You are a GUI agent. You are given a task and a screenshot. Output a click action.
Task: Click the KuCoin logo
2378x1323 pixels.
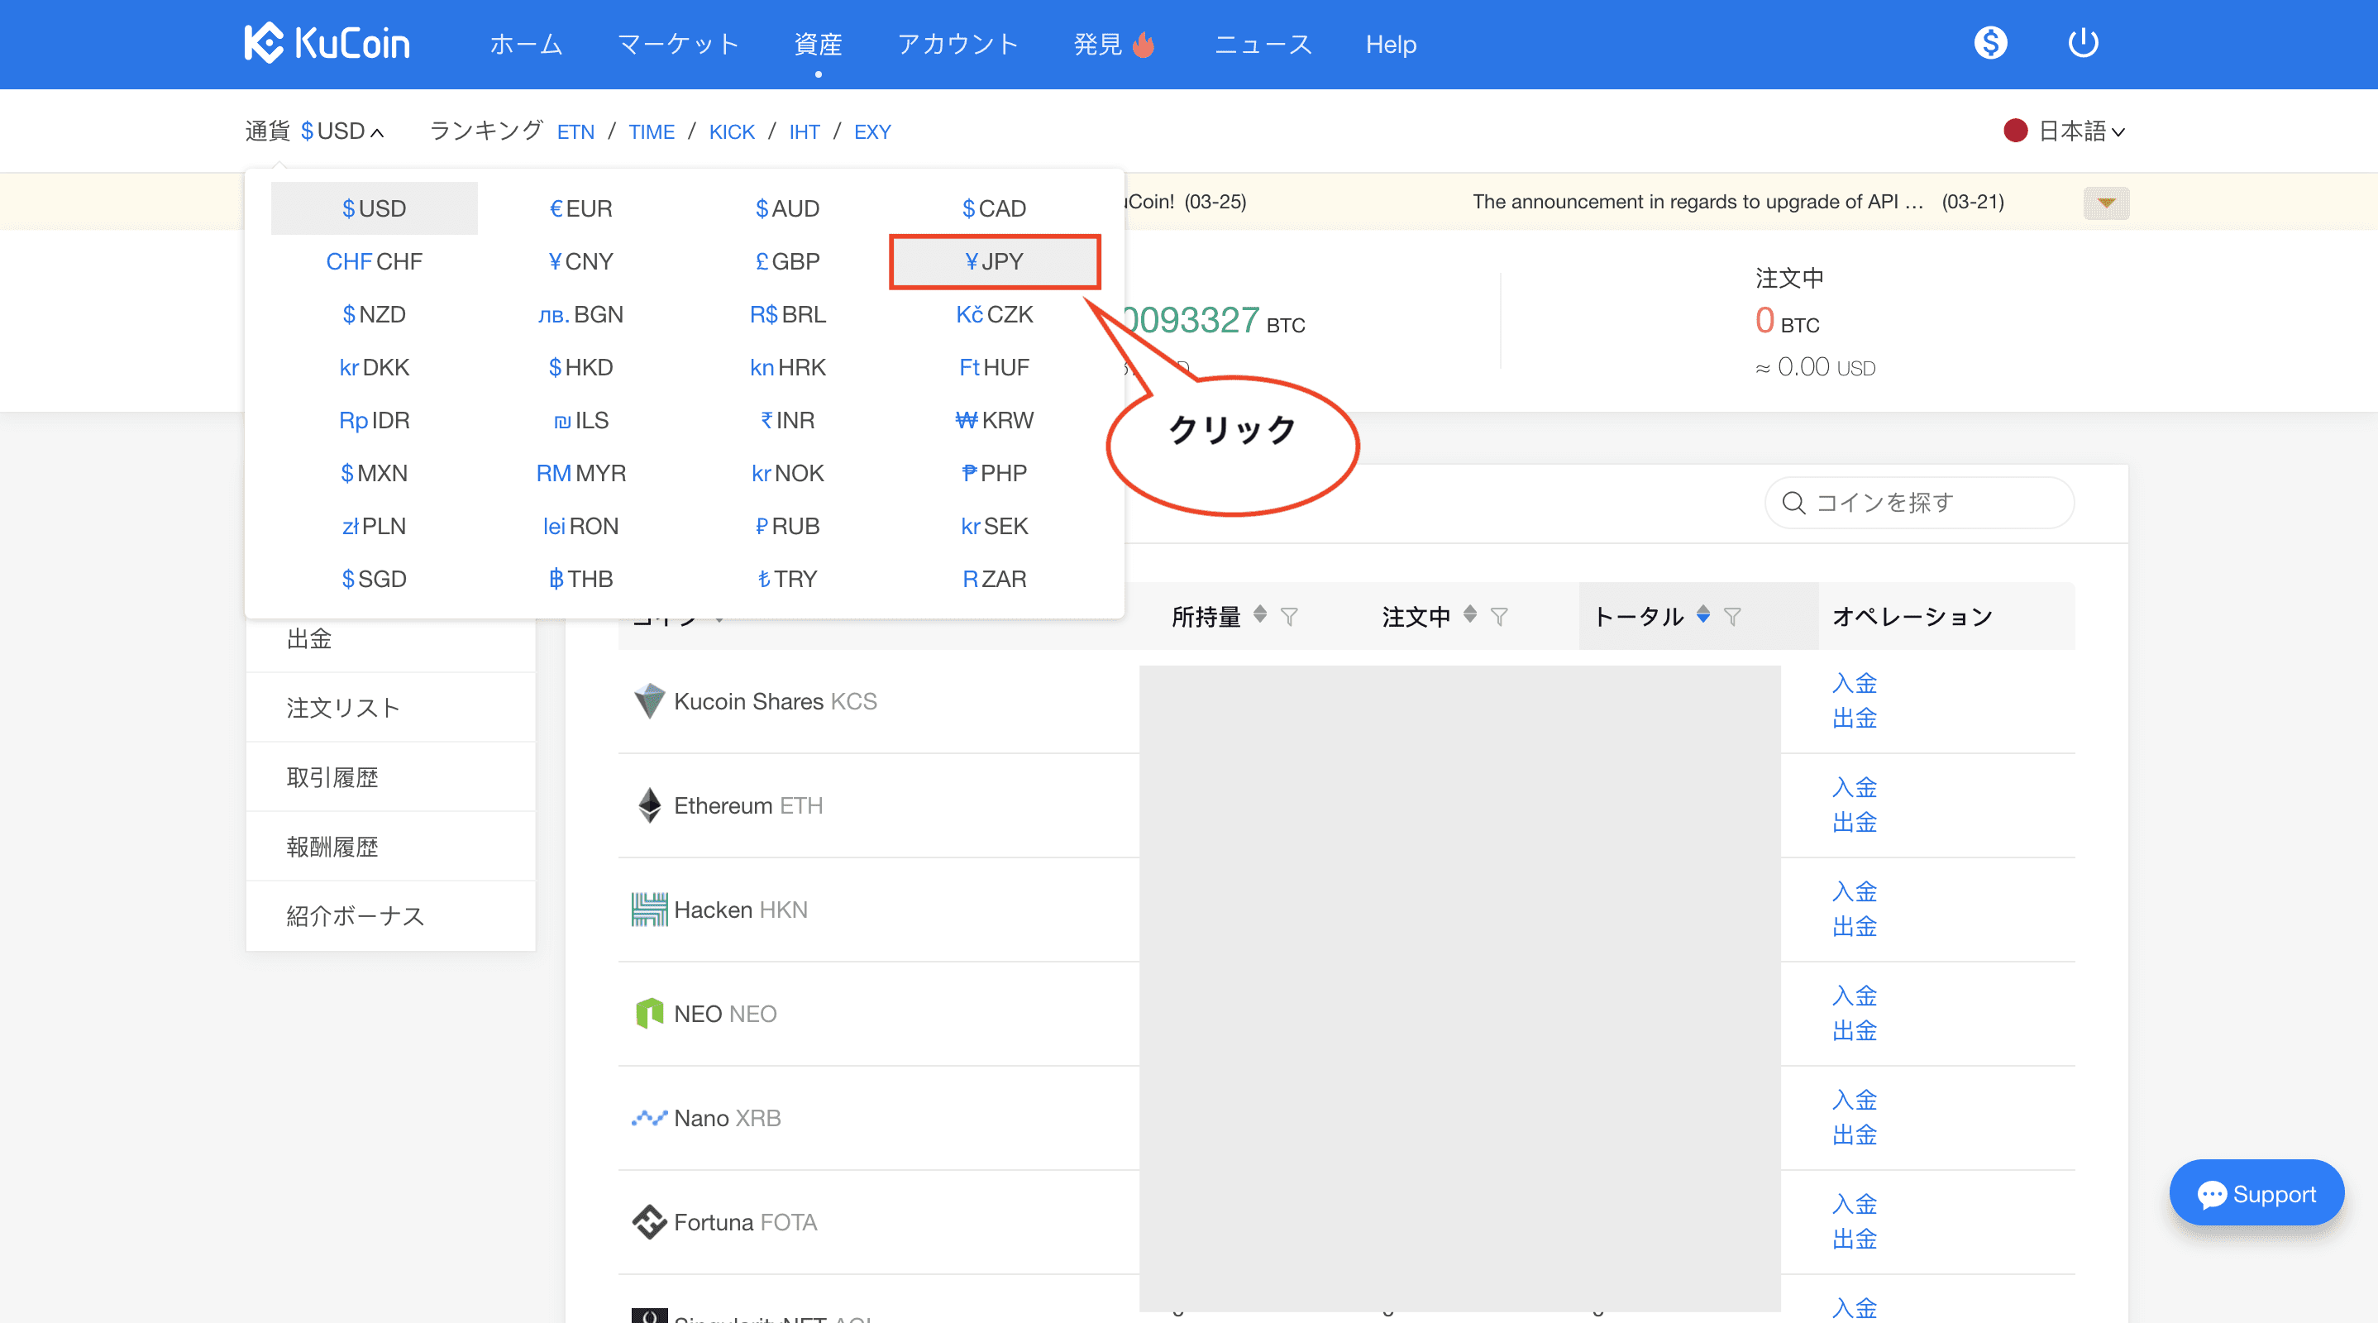(x=327, y=43)
